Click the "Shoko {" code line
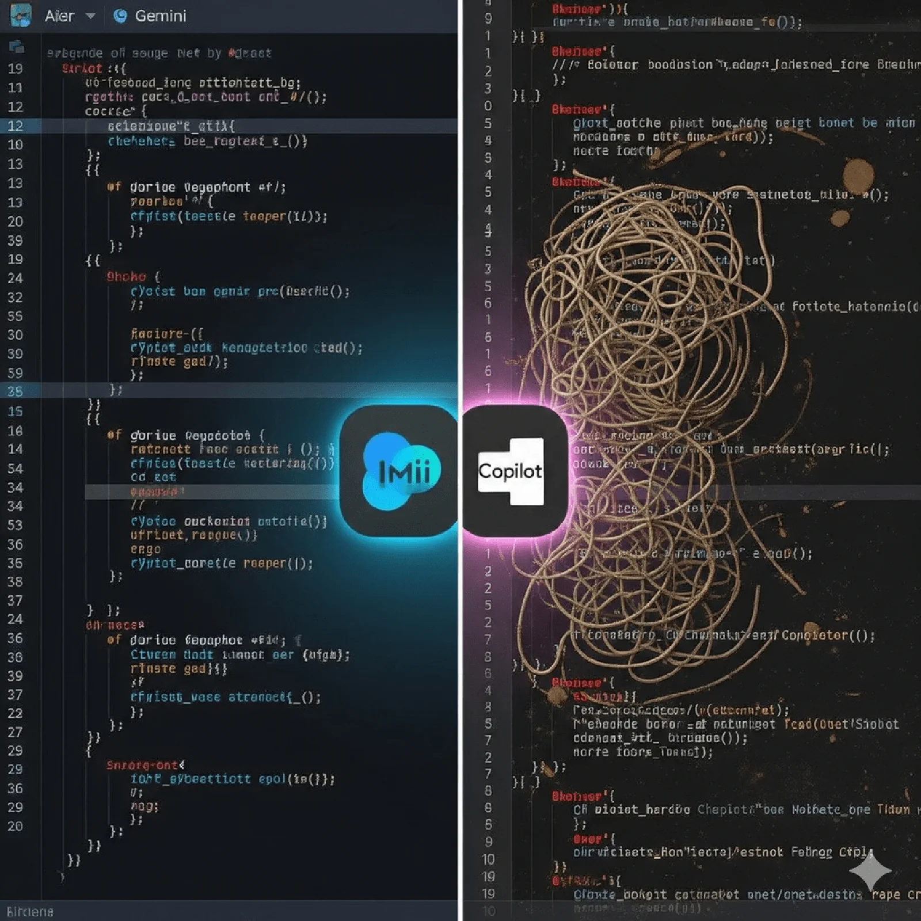 (x=133, y=277)
